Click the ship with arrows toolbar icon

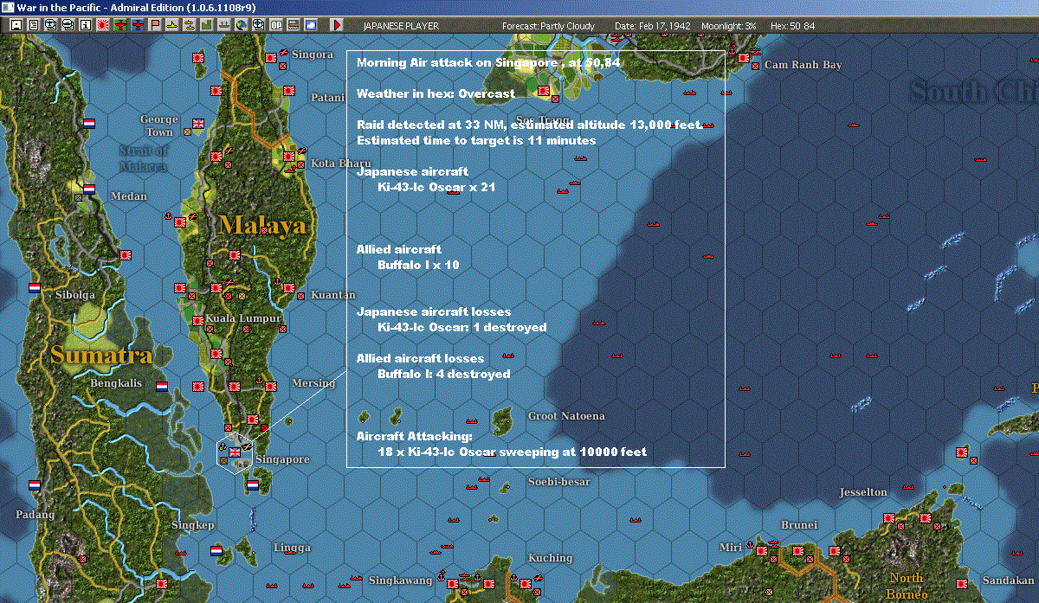tap(223, 26)
